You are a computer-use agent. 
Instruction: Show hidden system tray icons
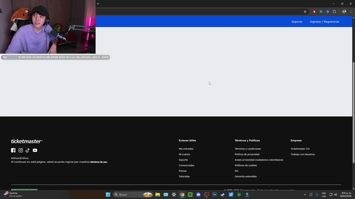[x=305, y=195]
